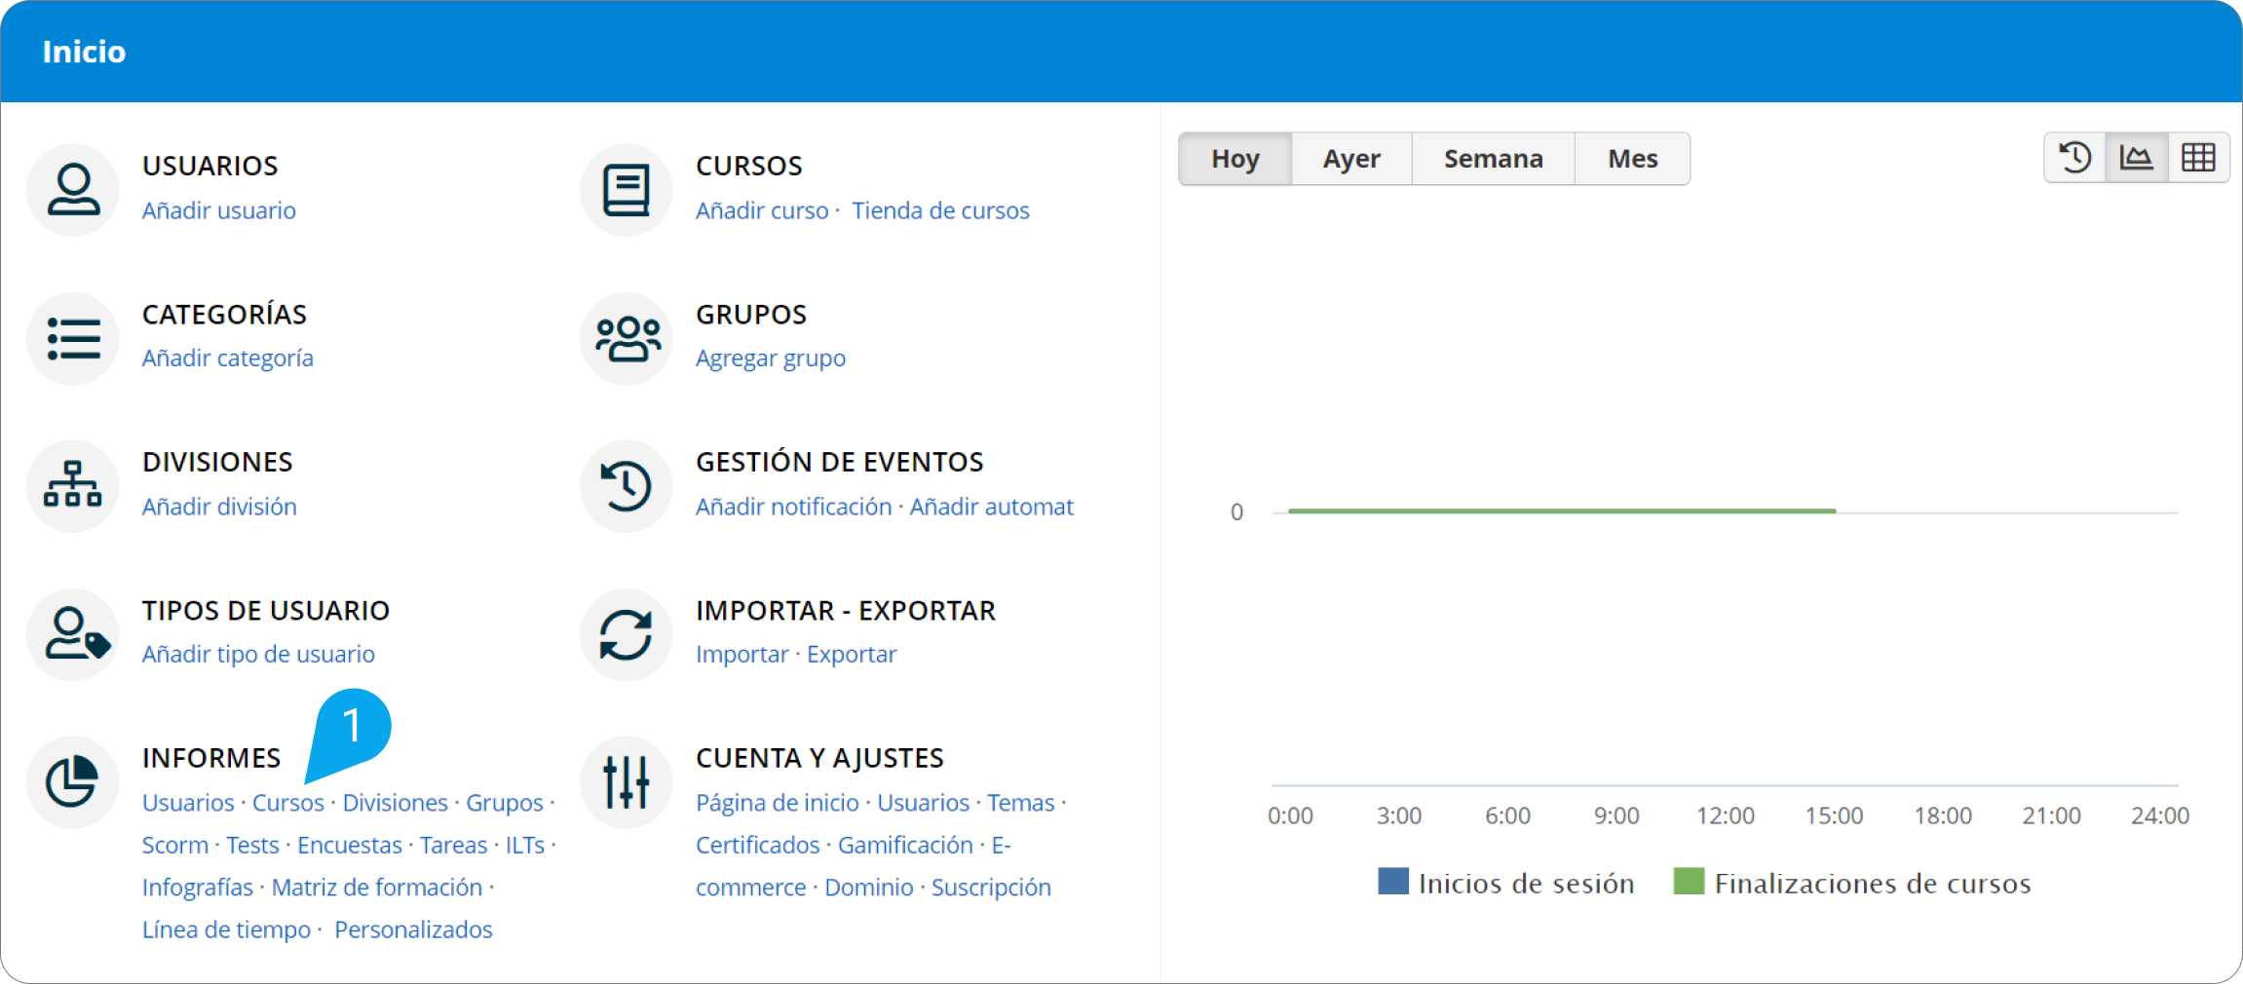Select the Hoy time range tab

tap(1235, 159)
